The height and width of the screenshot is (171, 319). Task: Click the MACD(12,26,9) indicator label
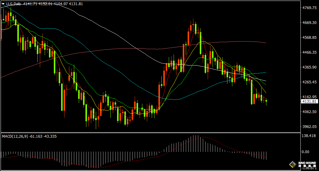pyautogui.click(x=15, y=136)
